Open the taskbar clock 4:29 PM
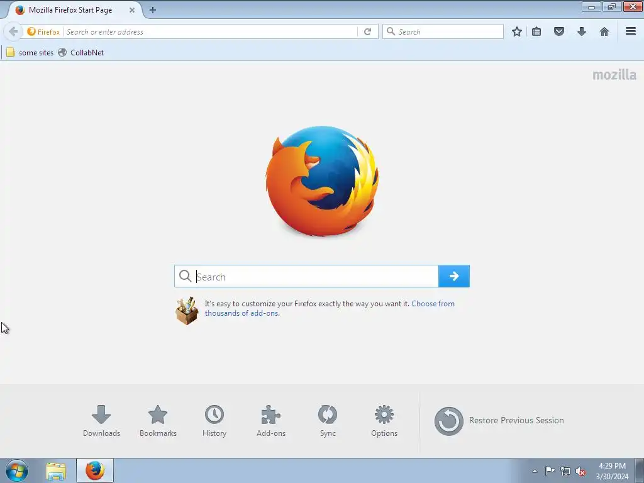This screenshot has height=483, width=644. point(612,471)
